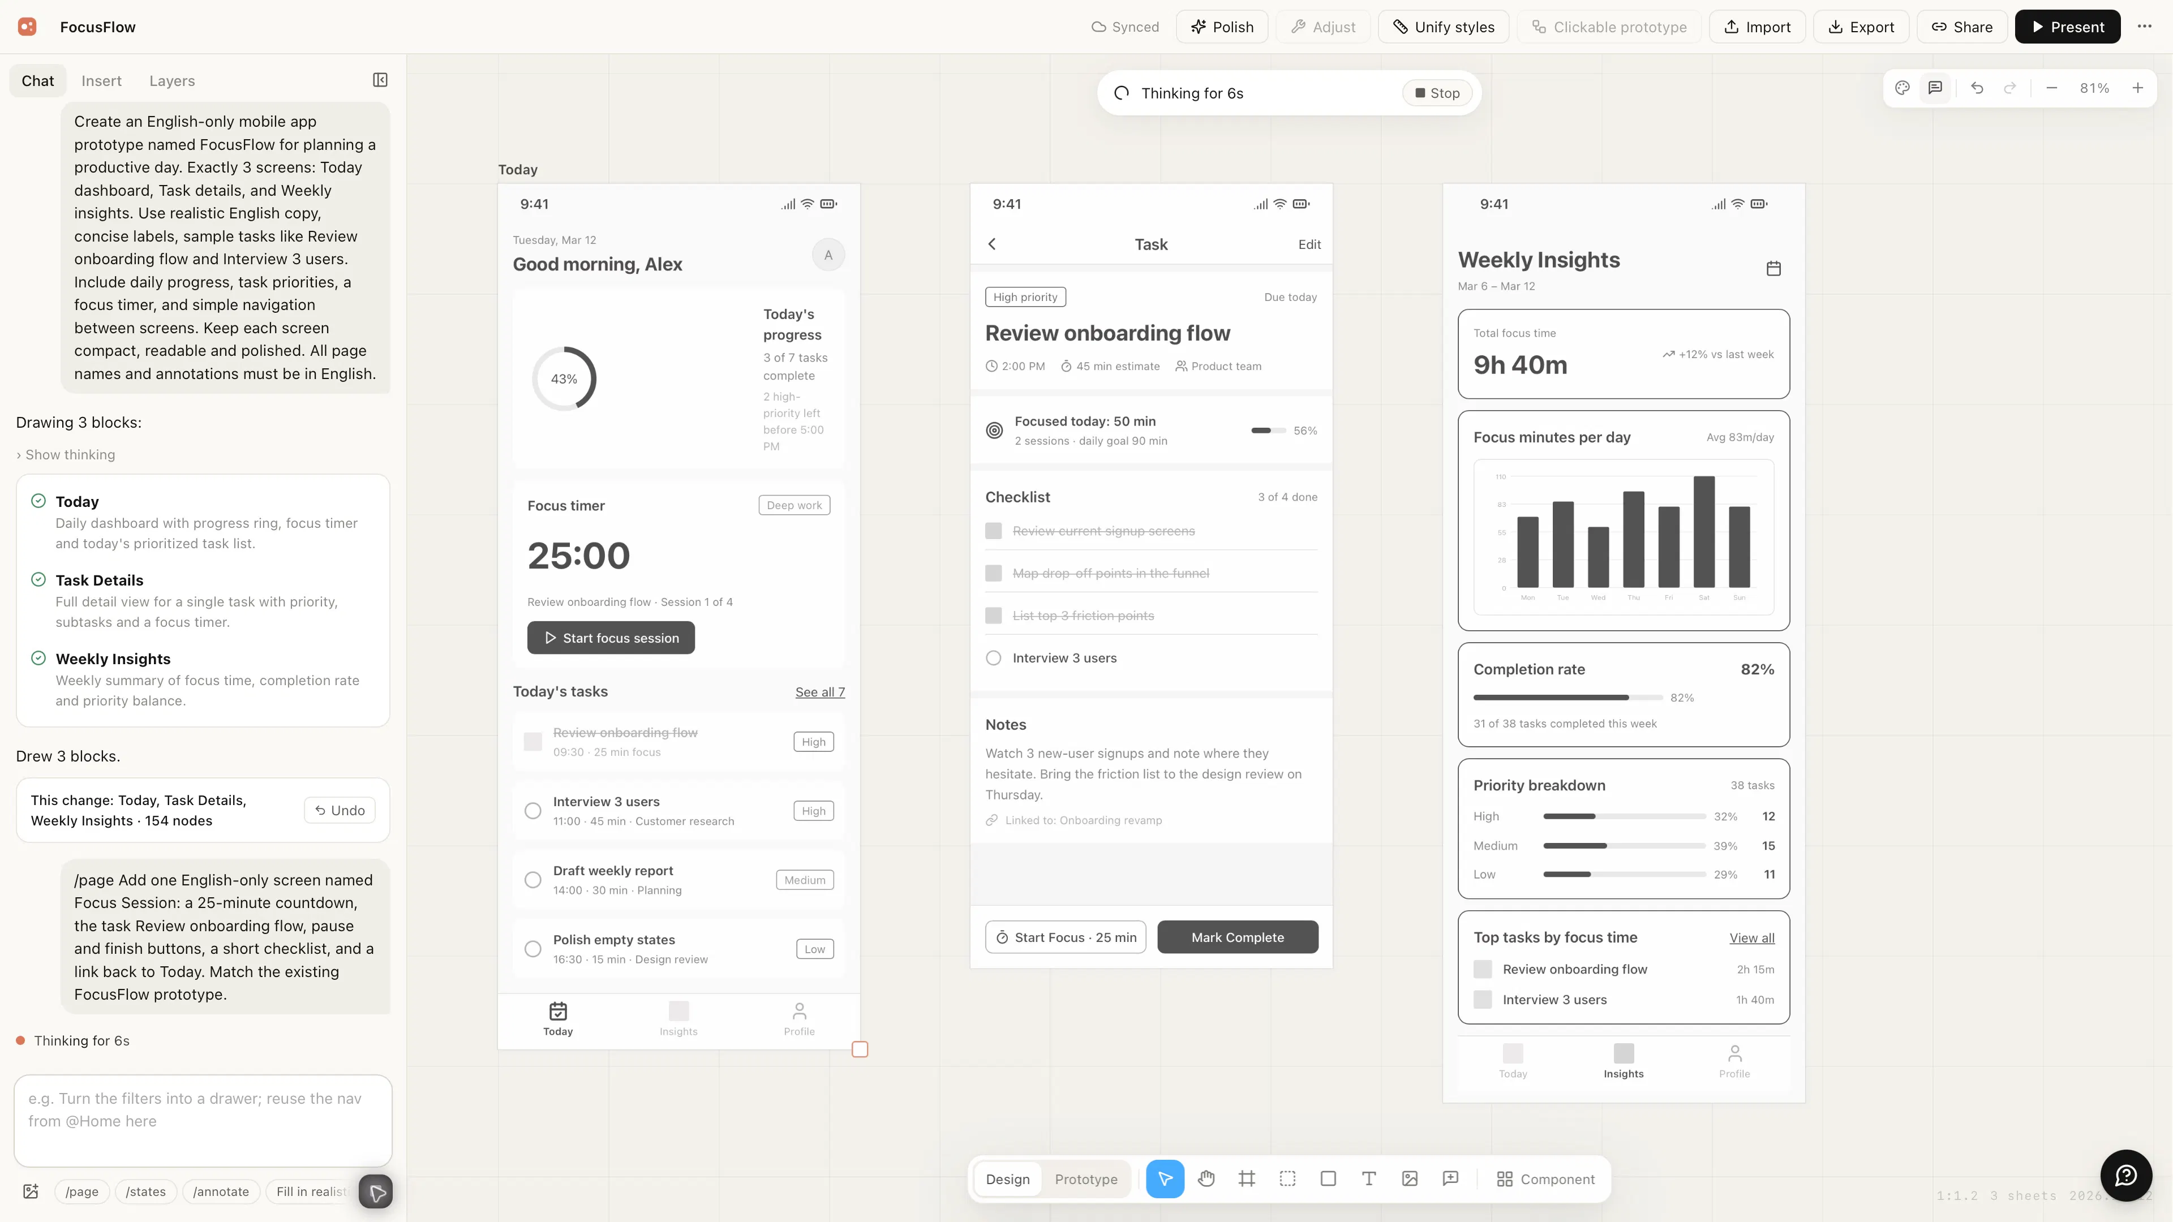Check the Draft weekly report radio
The image size is (2173, 1222).
(x=533, y=880)
